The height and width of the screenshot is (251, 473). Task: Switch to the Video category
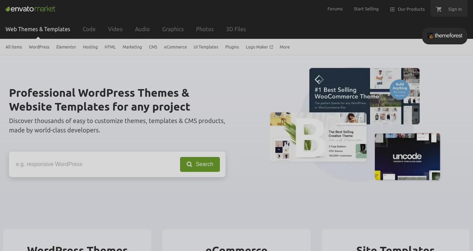(115, 29)
